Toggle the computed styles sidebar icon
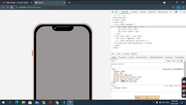This screenshot has height=105, width=186. point(181,61)
